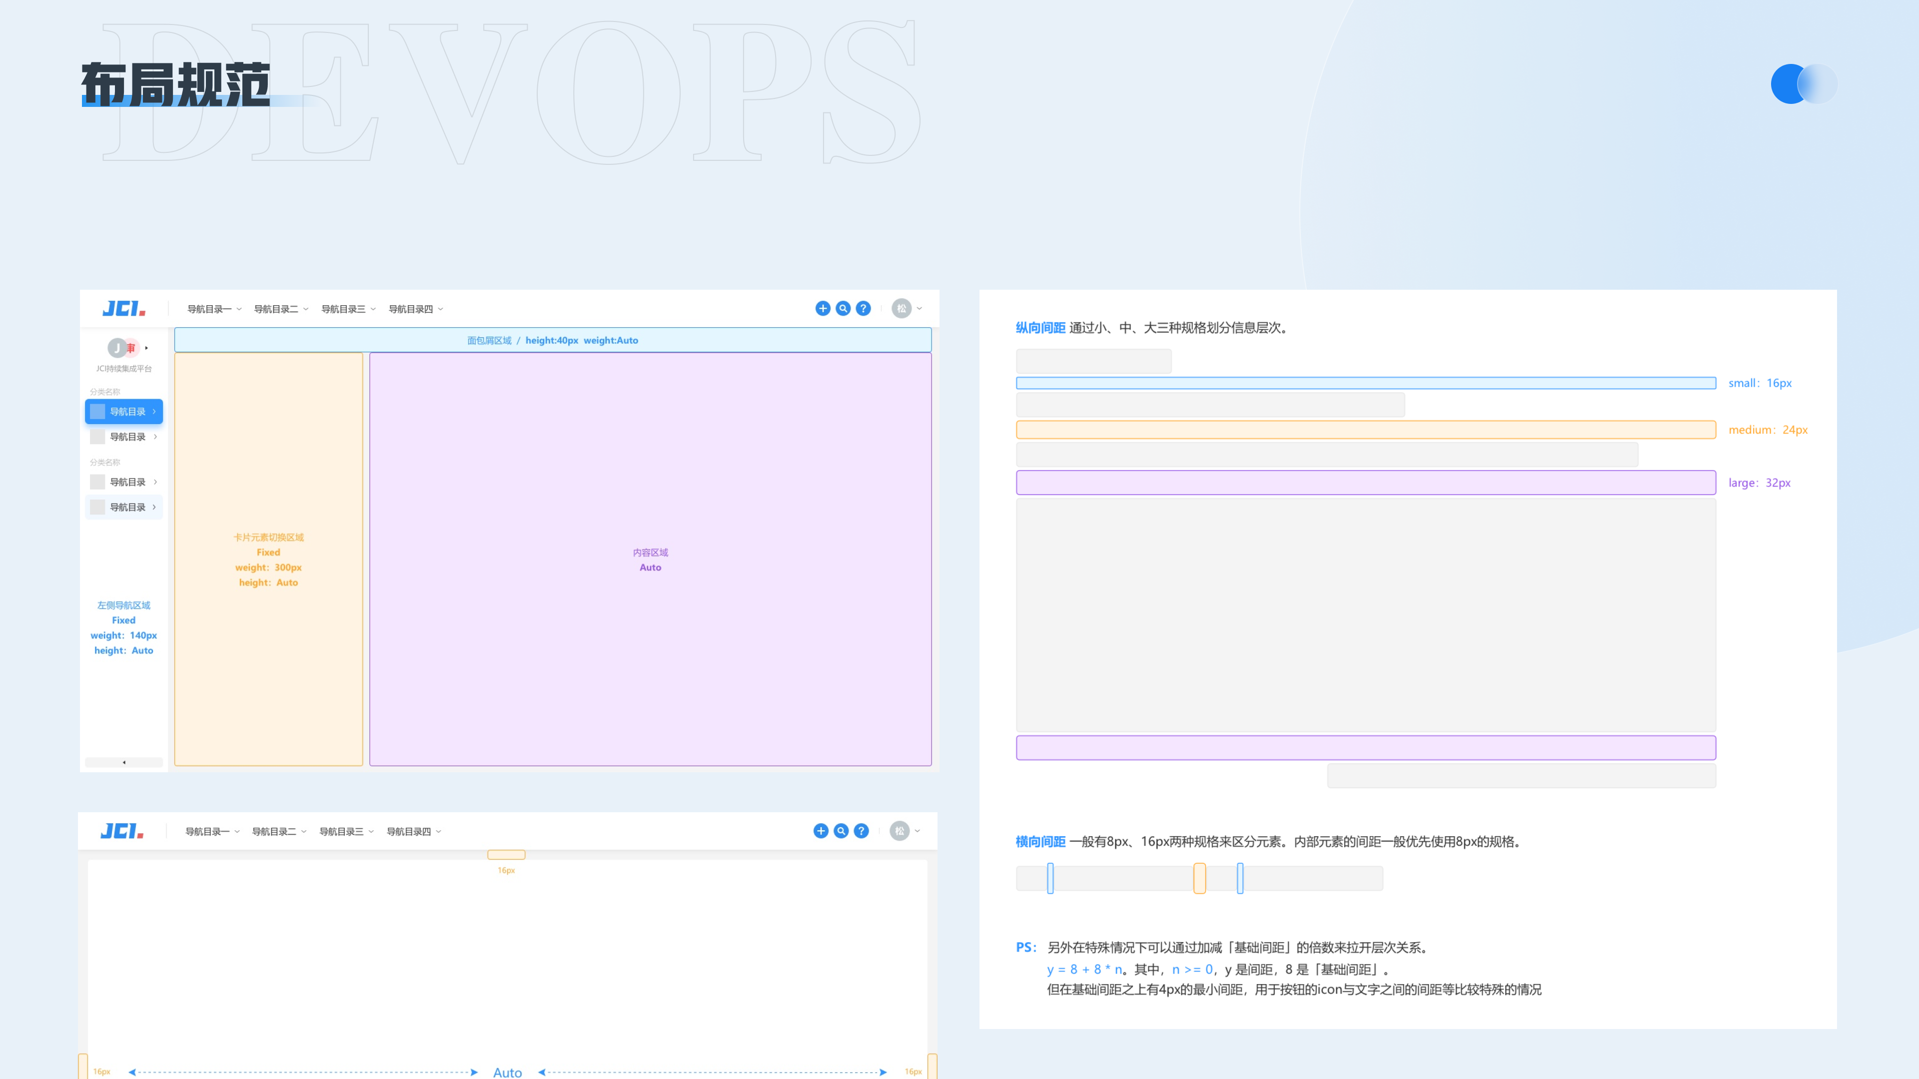Click the search icon in lower mockup header
The width and height of the screenshot is (1919, 1079).
(841, 831)
